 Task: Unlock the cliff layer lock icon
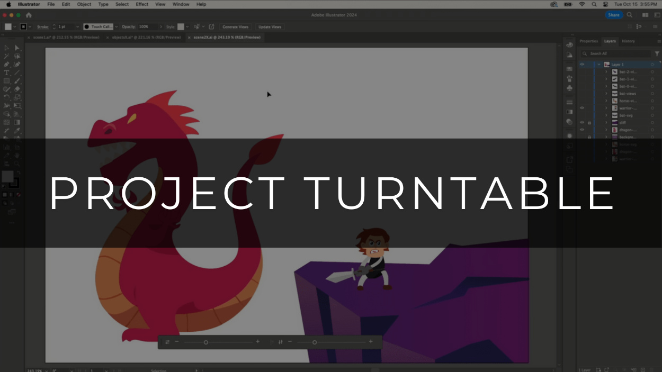589,122
